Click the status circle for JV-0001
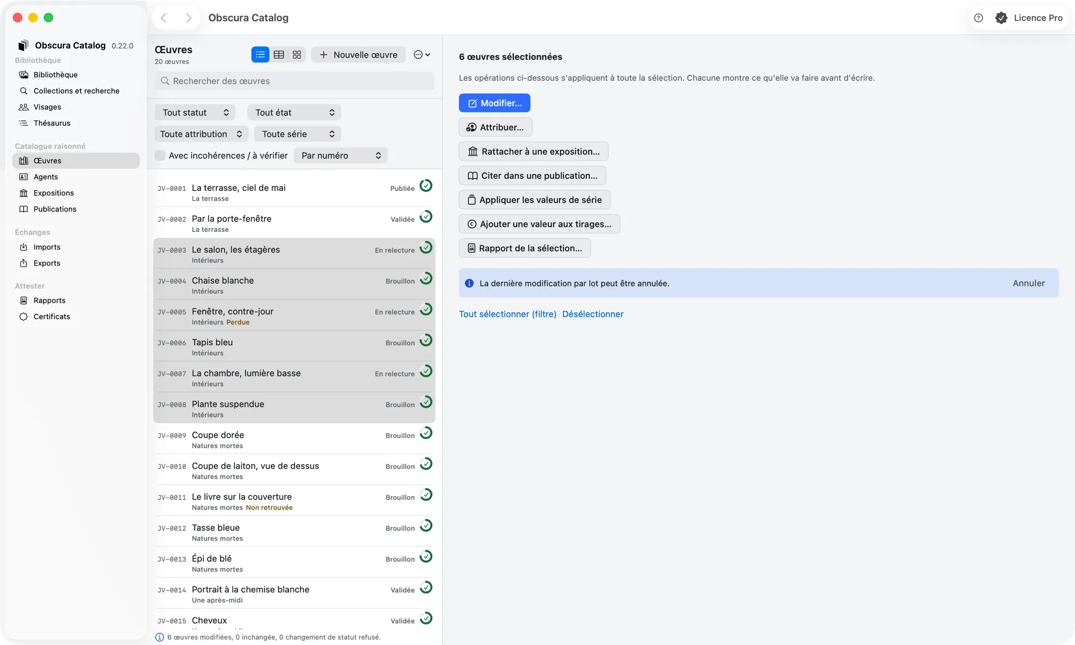Image resolution: width=1075 pixels, height=645 pixels. click(426, 186)
